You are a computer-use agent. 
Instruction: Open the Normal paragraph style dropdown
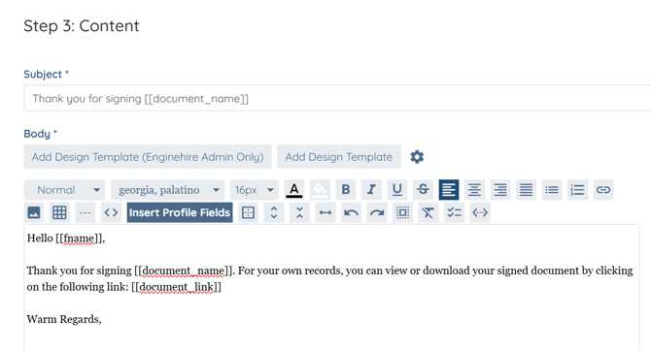[x=64, y=190]
